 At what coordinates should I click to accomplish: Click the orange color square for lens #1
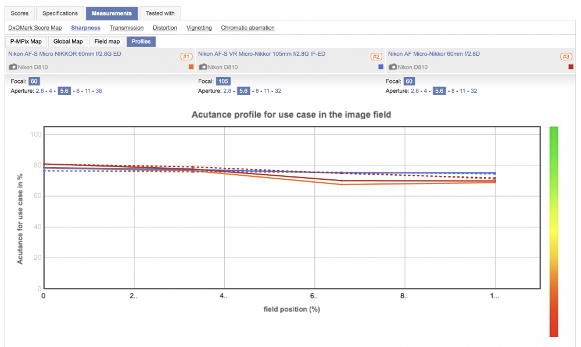click(191, 67)
